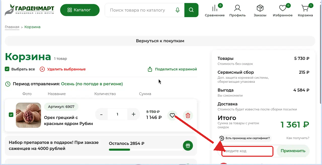Click the clock icon near Период отправления

pos(8,84)
